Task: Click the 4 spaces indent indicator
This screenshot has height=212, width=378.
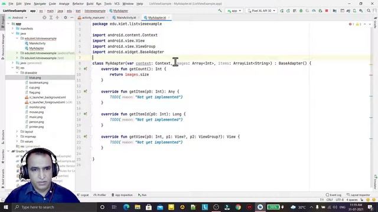Action: pyautogui.click(x=352, y=200)
